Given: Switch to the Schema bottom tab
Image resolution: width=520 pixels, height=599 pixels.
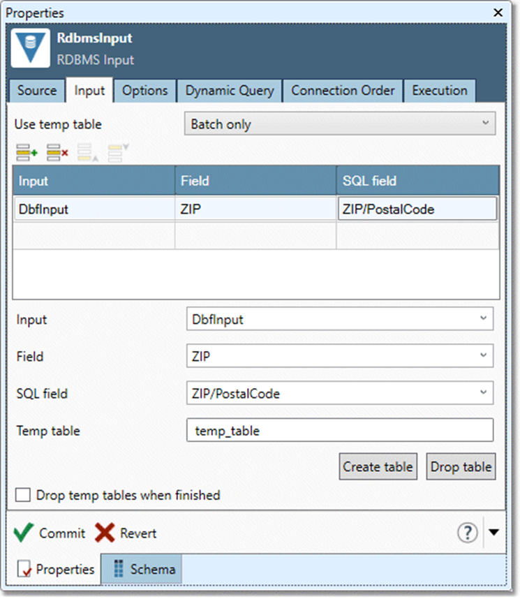Looking at the screenshot, I should [x=144, y=569].
